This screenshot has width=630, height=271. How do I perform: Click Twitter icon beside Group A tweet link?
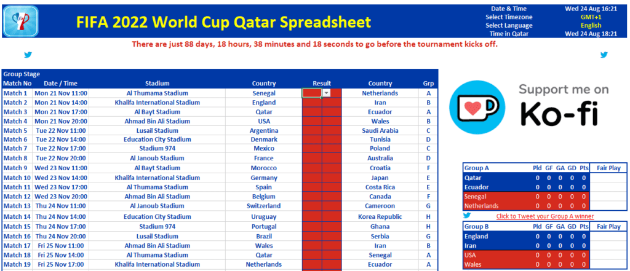[x=467, y=216]
